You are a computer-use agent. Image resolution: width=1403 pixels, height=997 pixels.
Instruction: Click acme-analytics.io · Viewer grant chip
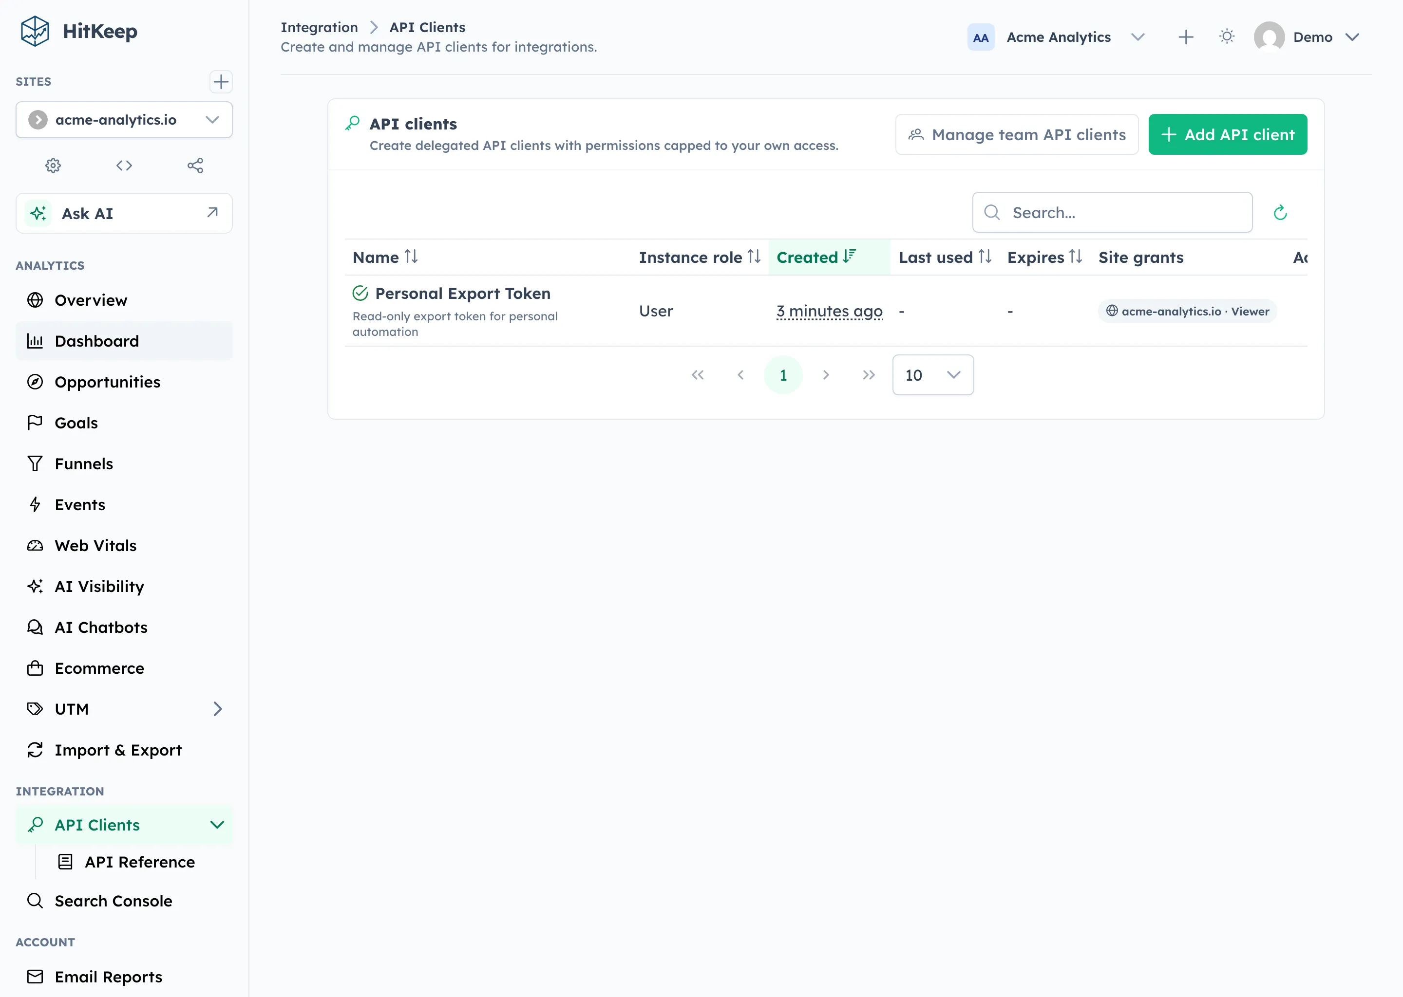(x=1187, y=311)
